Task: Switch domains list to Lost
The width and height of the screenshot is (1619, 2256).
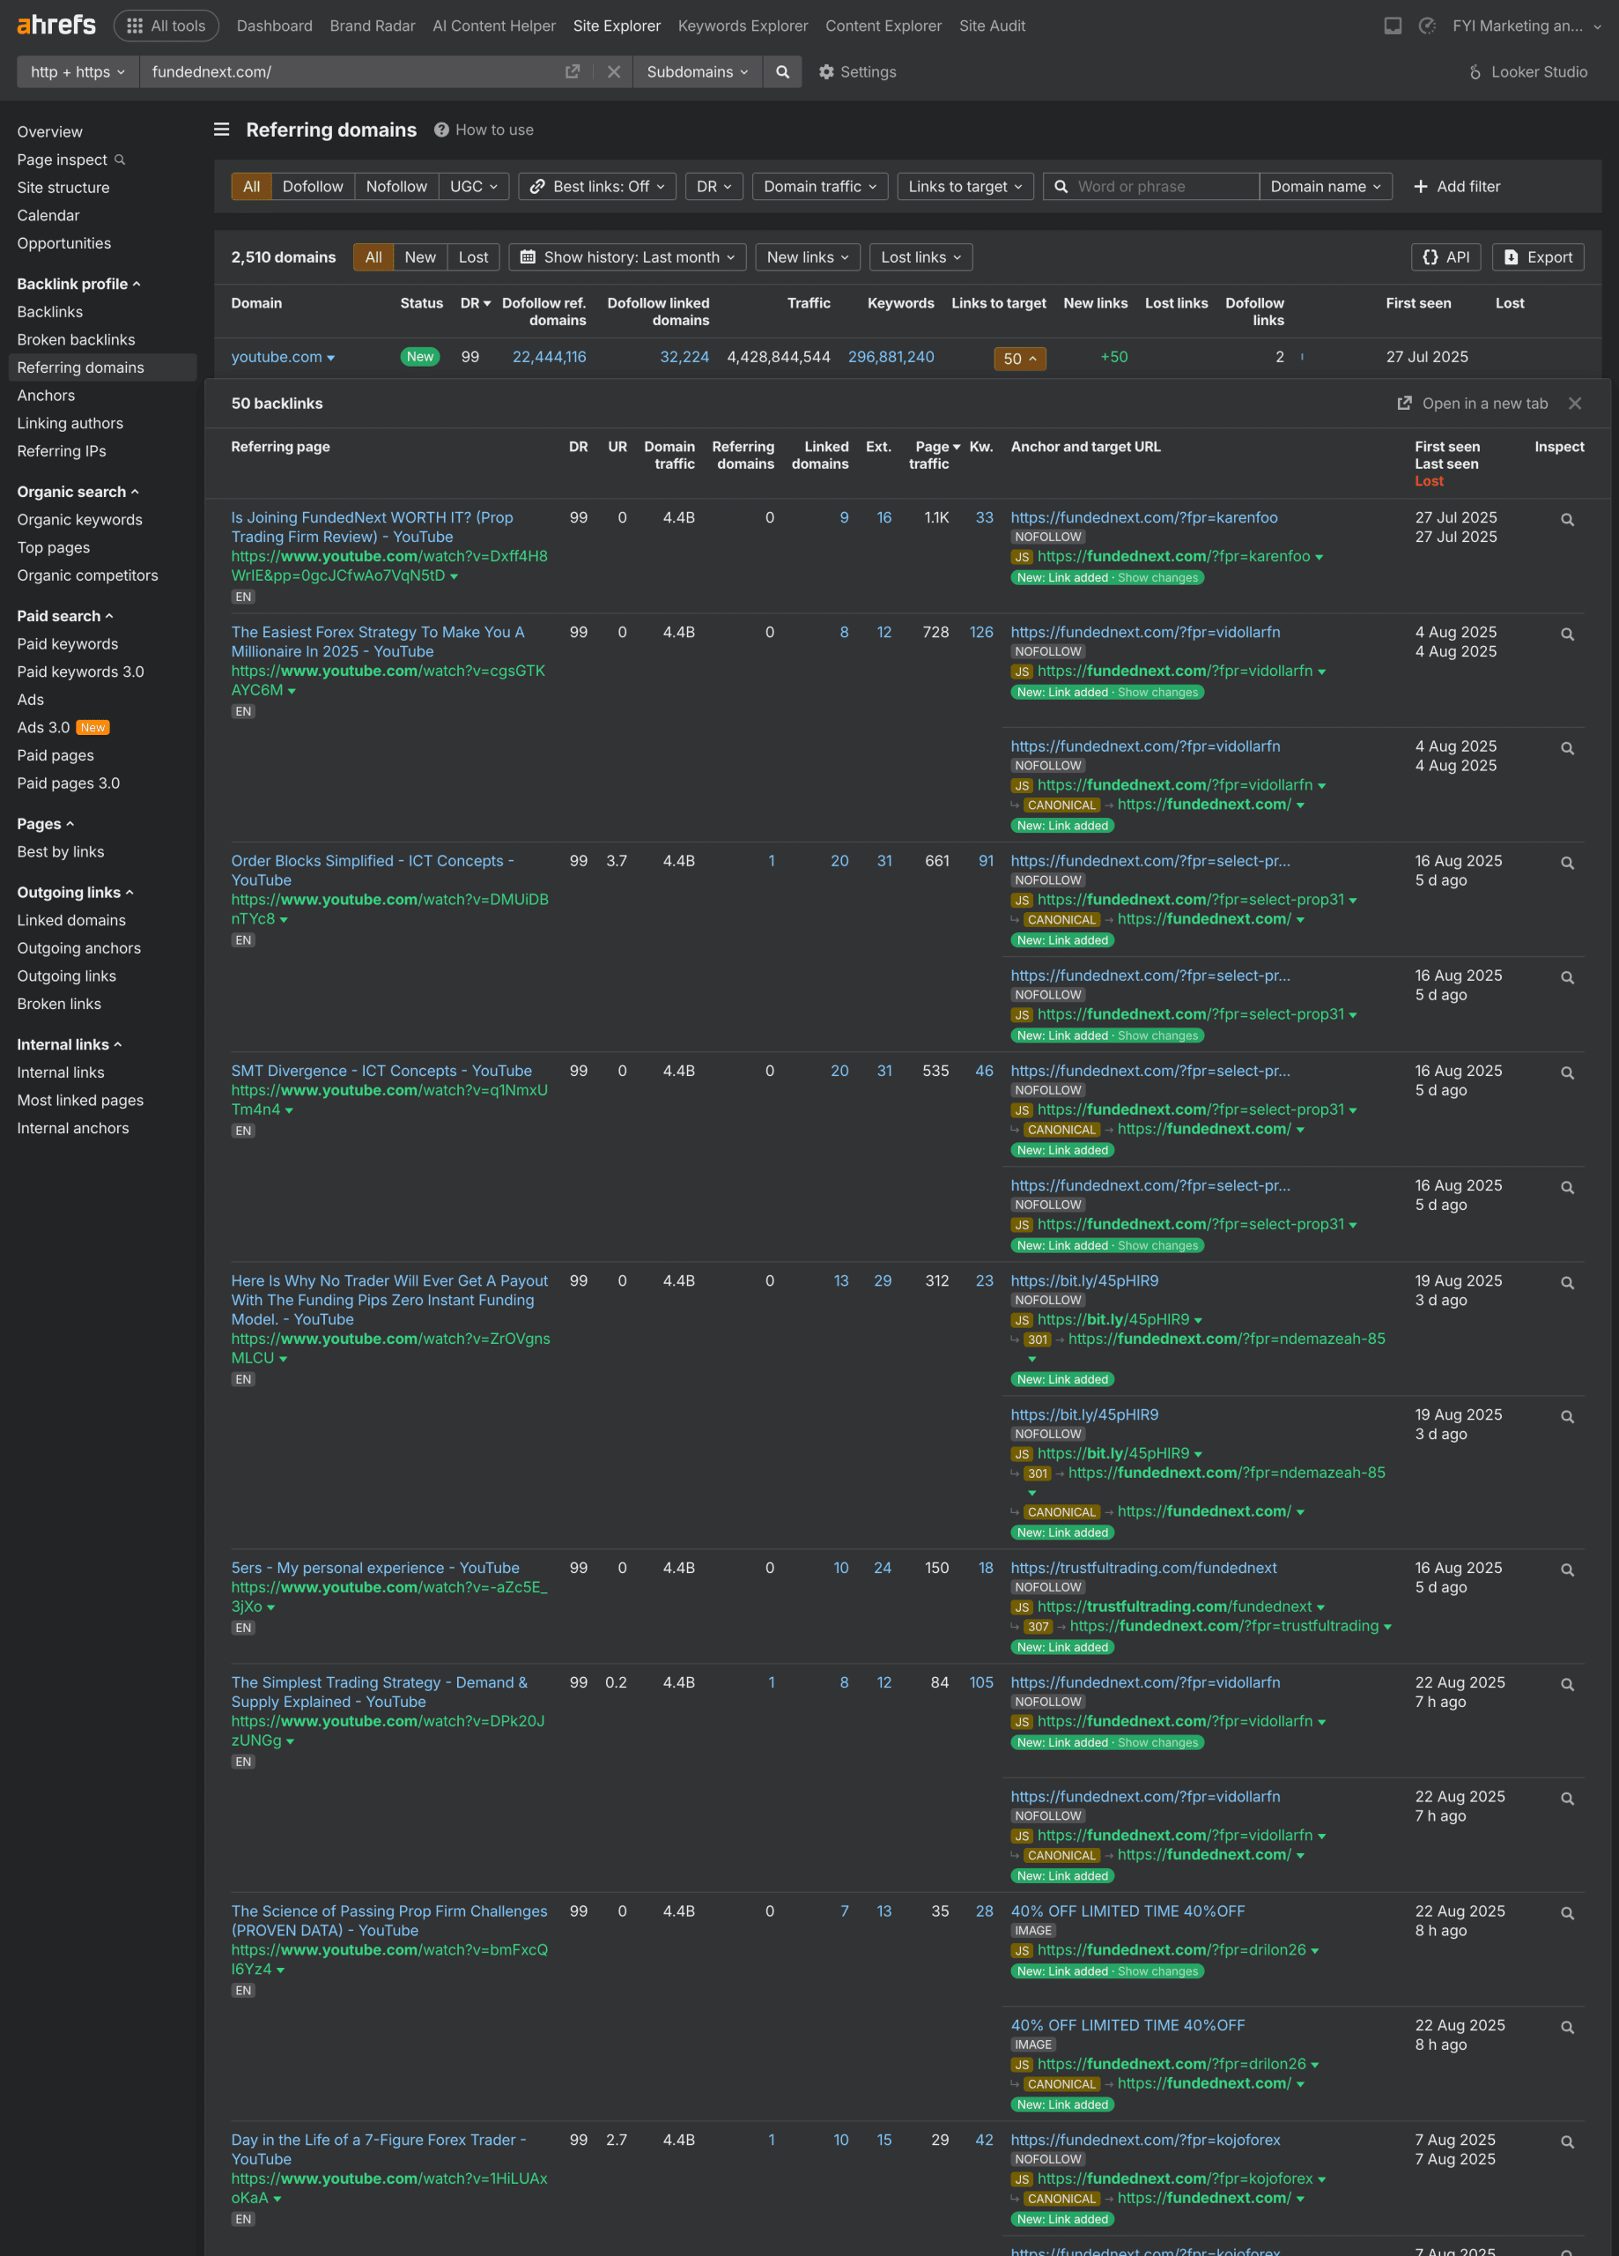Action: (472, 257)
